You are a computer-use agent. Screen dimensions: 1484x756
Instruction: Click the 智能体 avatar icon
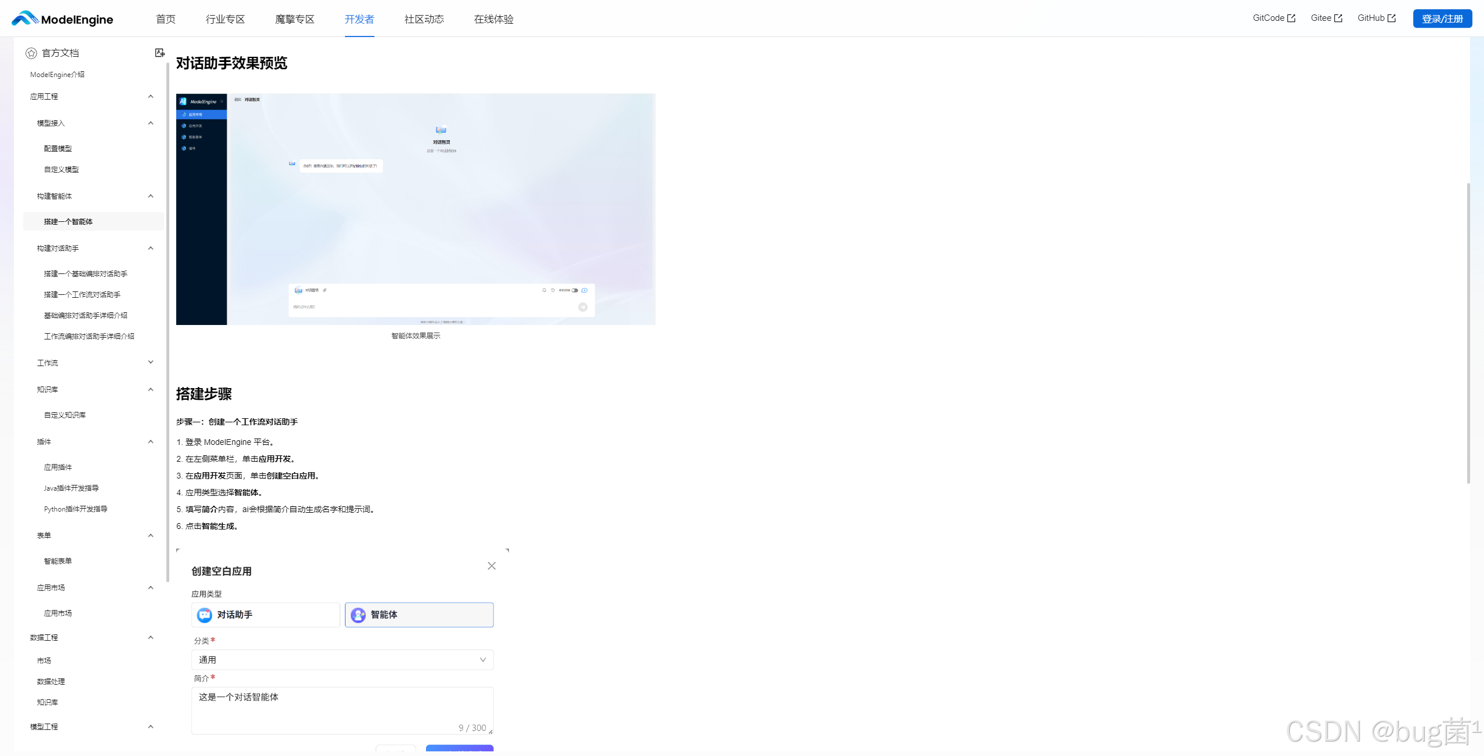coord(358,615)
